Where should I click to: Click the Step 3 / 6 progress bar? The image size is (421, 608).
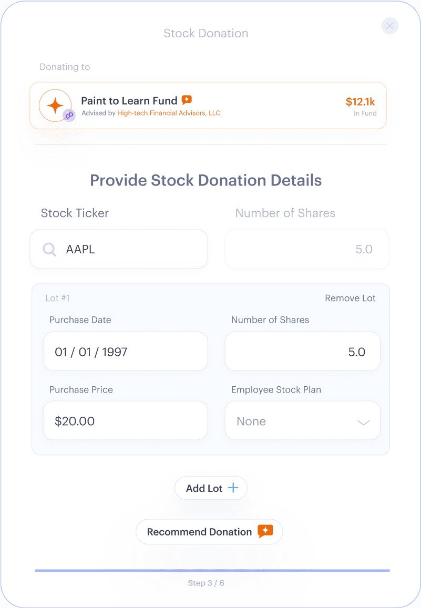pos(212,570)
